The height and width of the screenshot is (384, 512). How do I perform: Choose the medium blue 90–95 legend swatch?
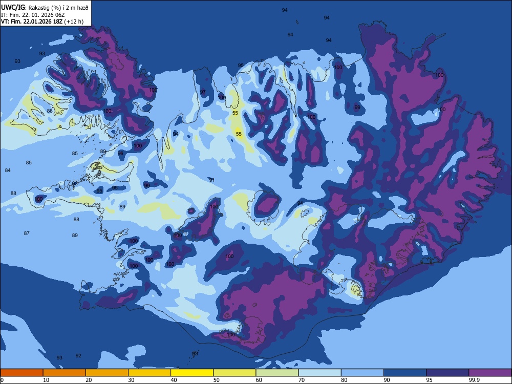(405, 373)
